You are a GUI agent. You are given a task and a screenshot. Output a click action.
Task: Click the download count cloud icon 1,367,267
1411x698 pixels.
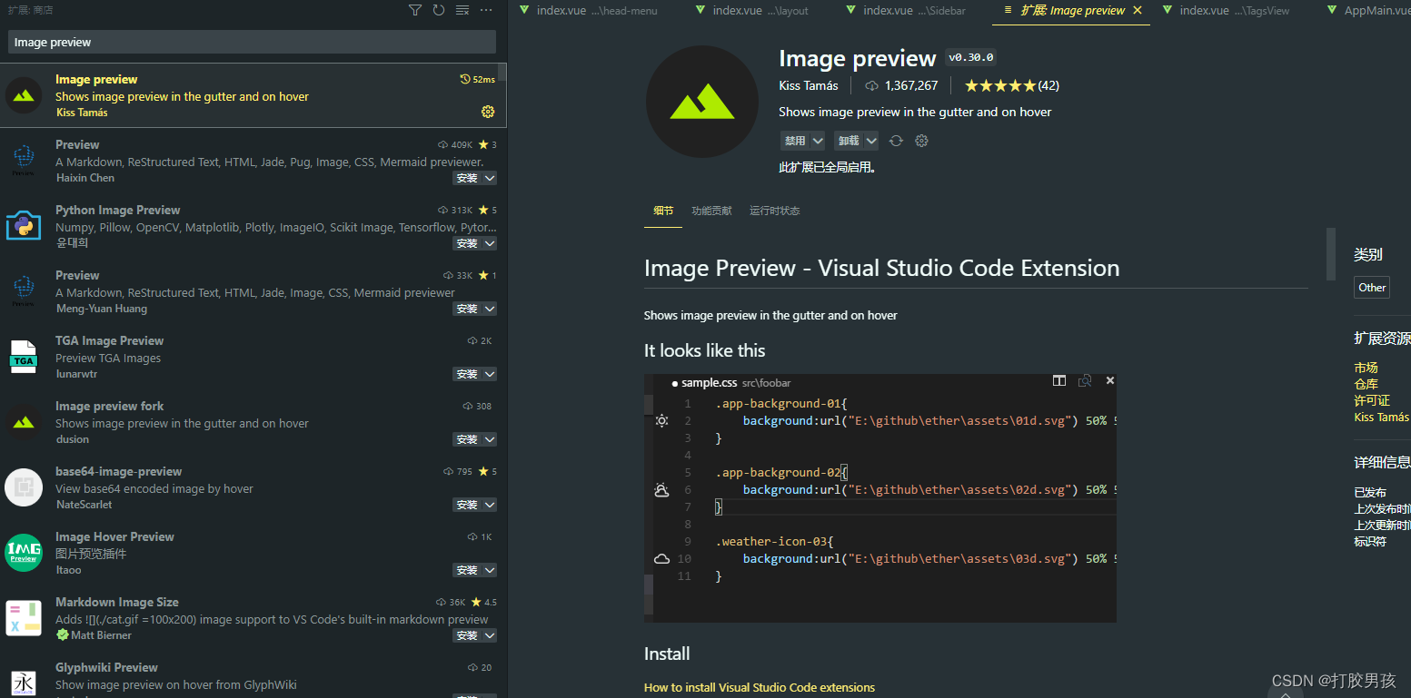(872, 85)
